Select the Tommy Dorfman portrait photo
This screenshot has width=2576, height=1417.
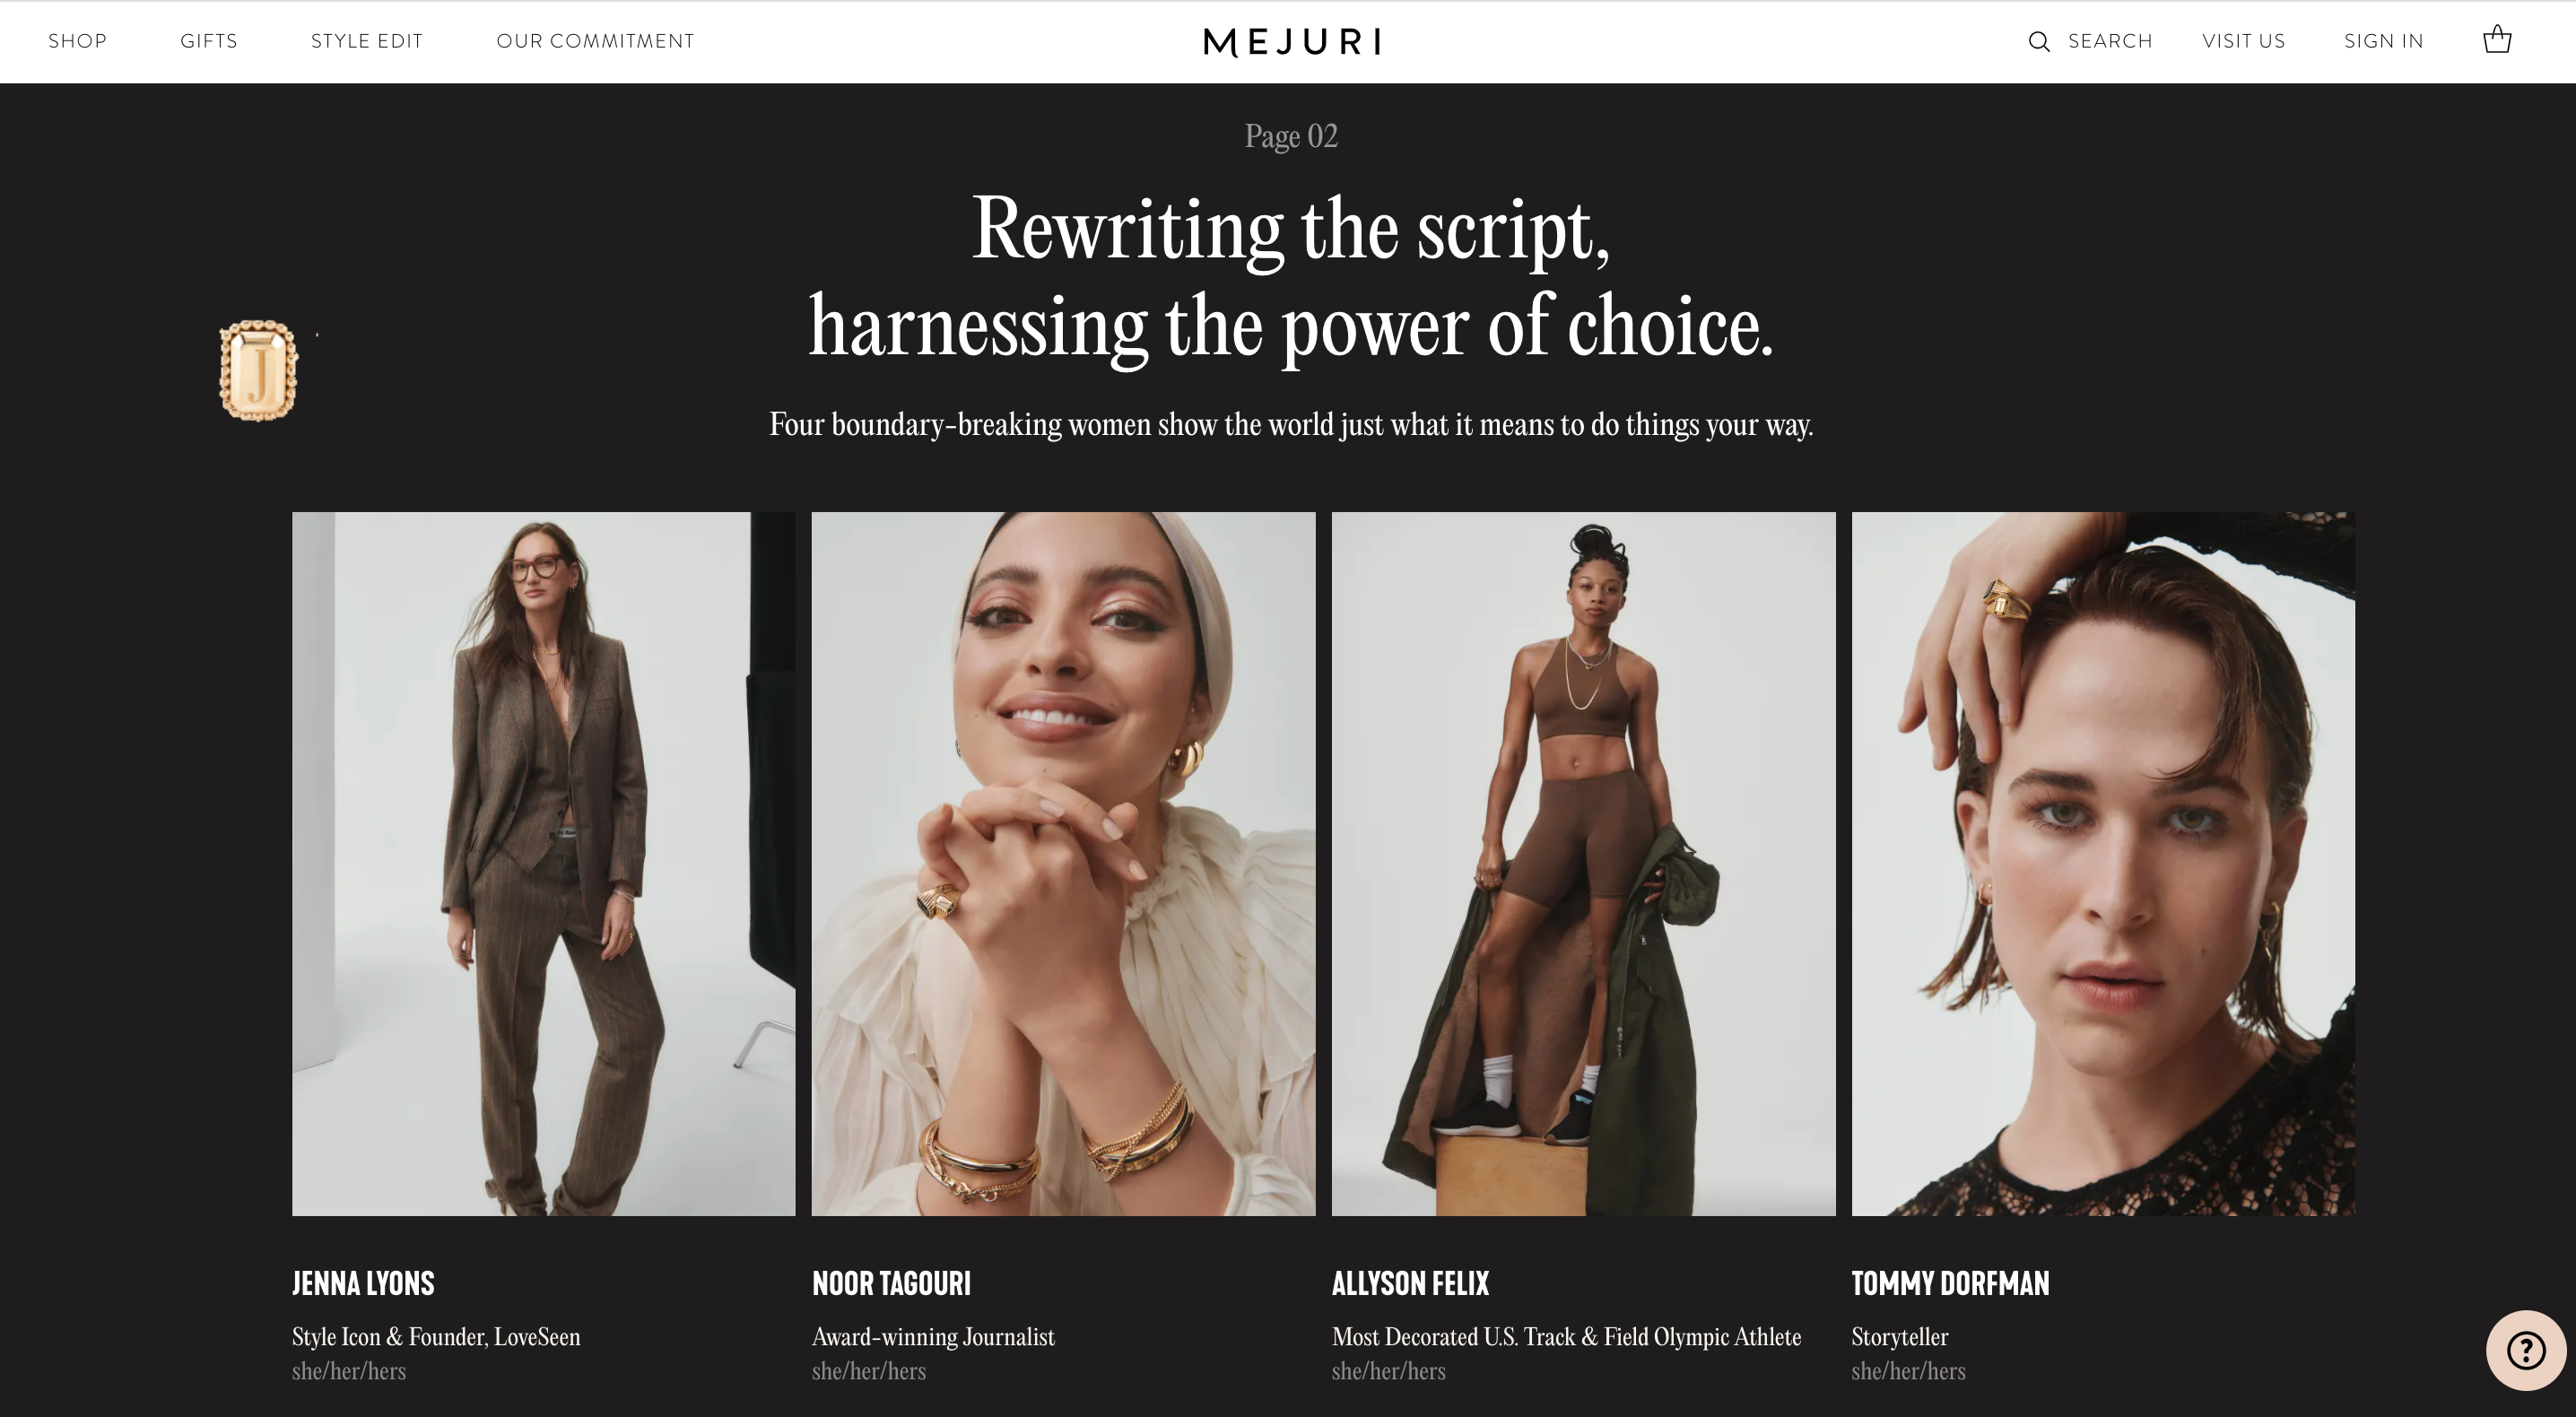click(2103, 864)
